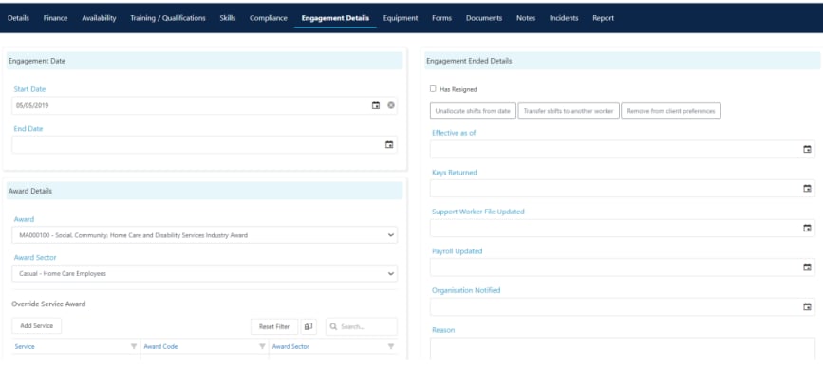Click the Award Code column filter icon
The width and height of the screenshot is (823, 369).
coord(262,346)
